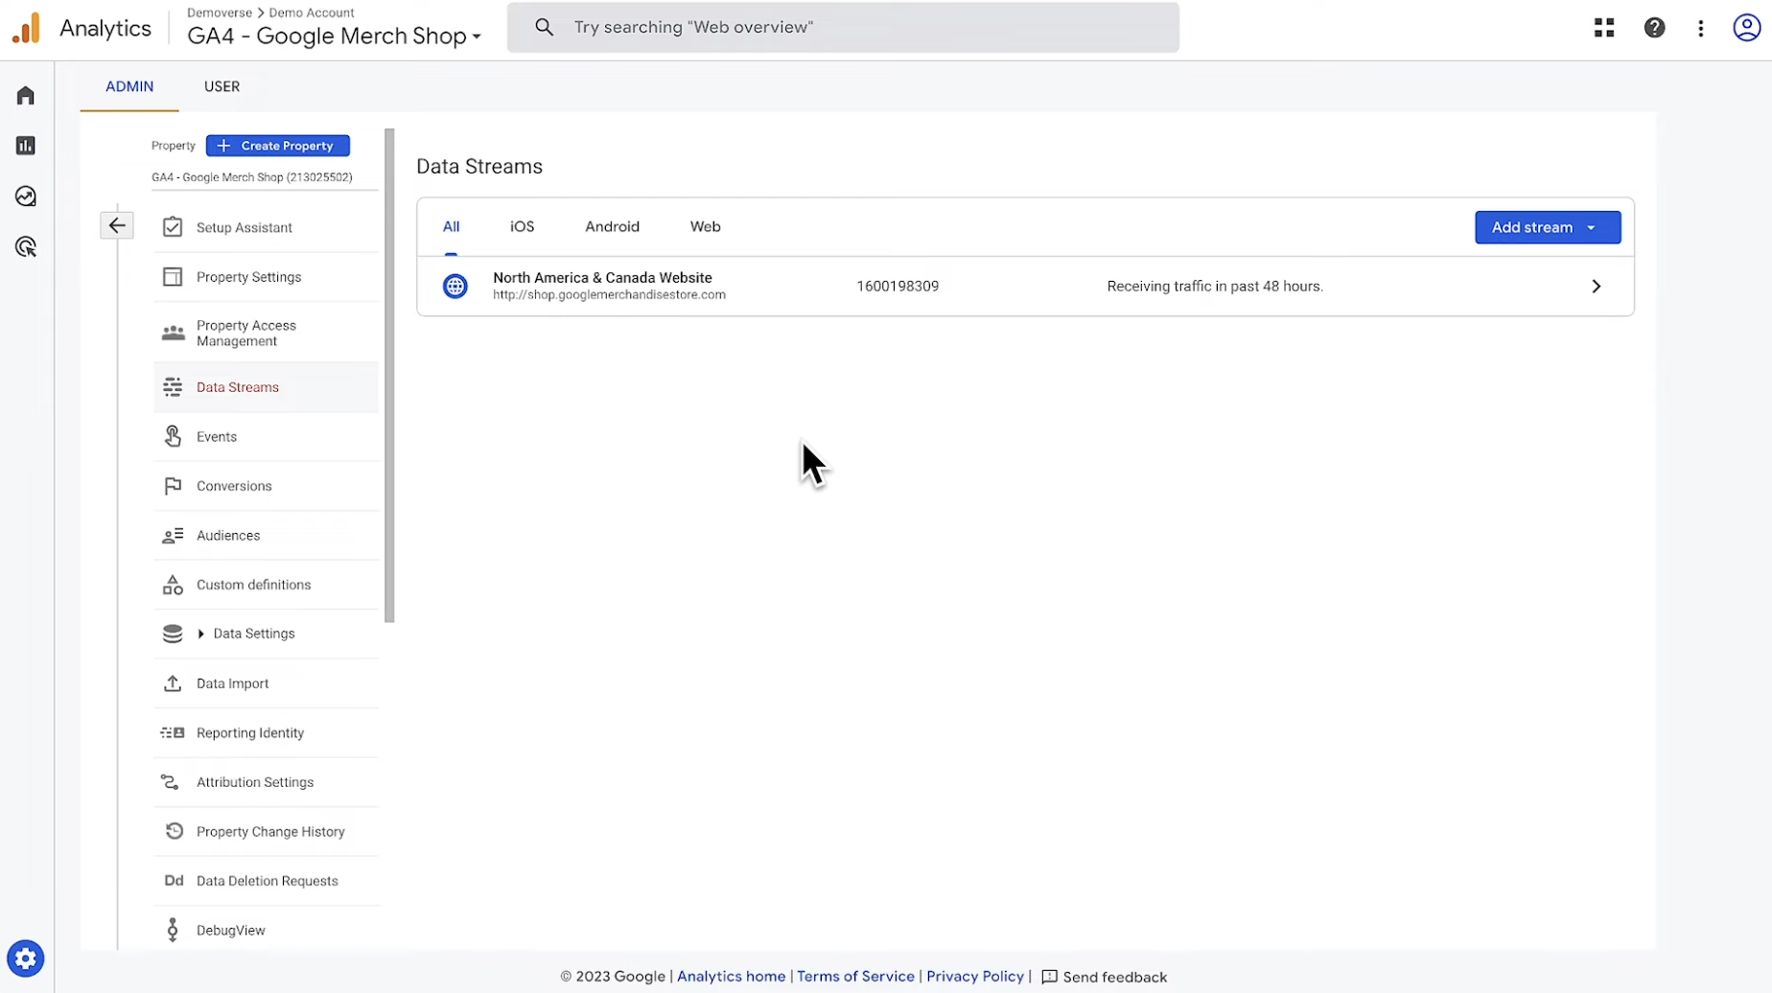Click the search input field
Screen dimensions: 1772x993
[843, 27]
